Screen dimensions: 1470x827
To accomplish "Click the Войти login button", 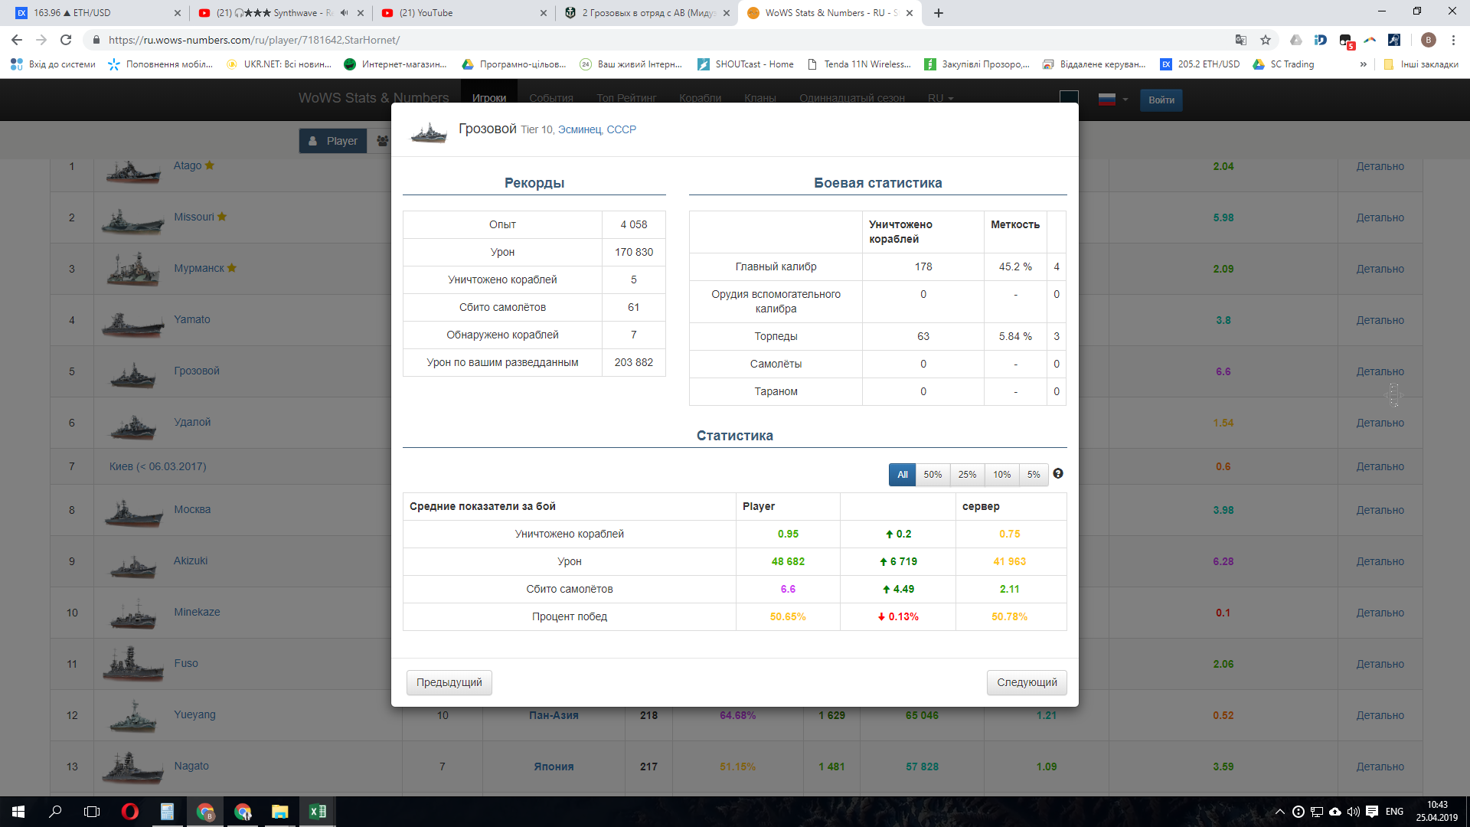I will [1161, 100].
